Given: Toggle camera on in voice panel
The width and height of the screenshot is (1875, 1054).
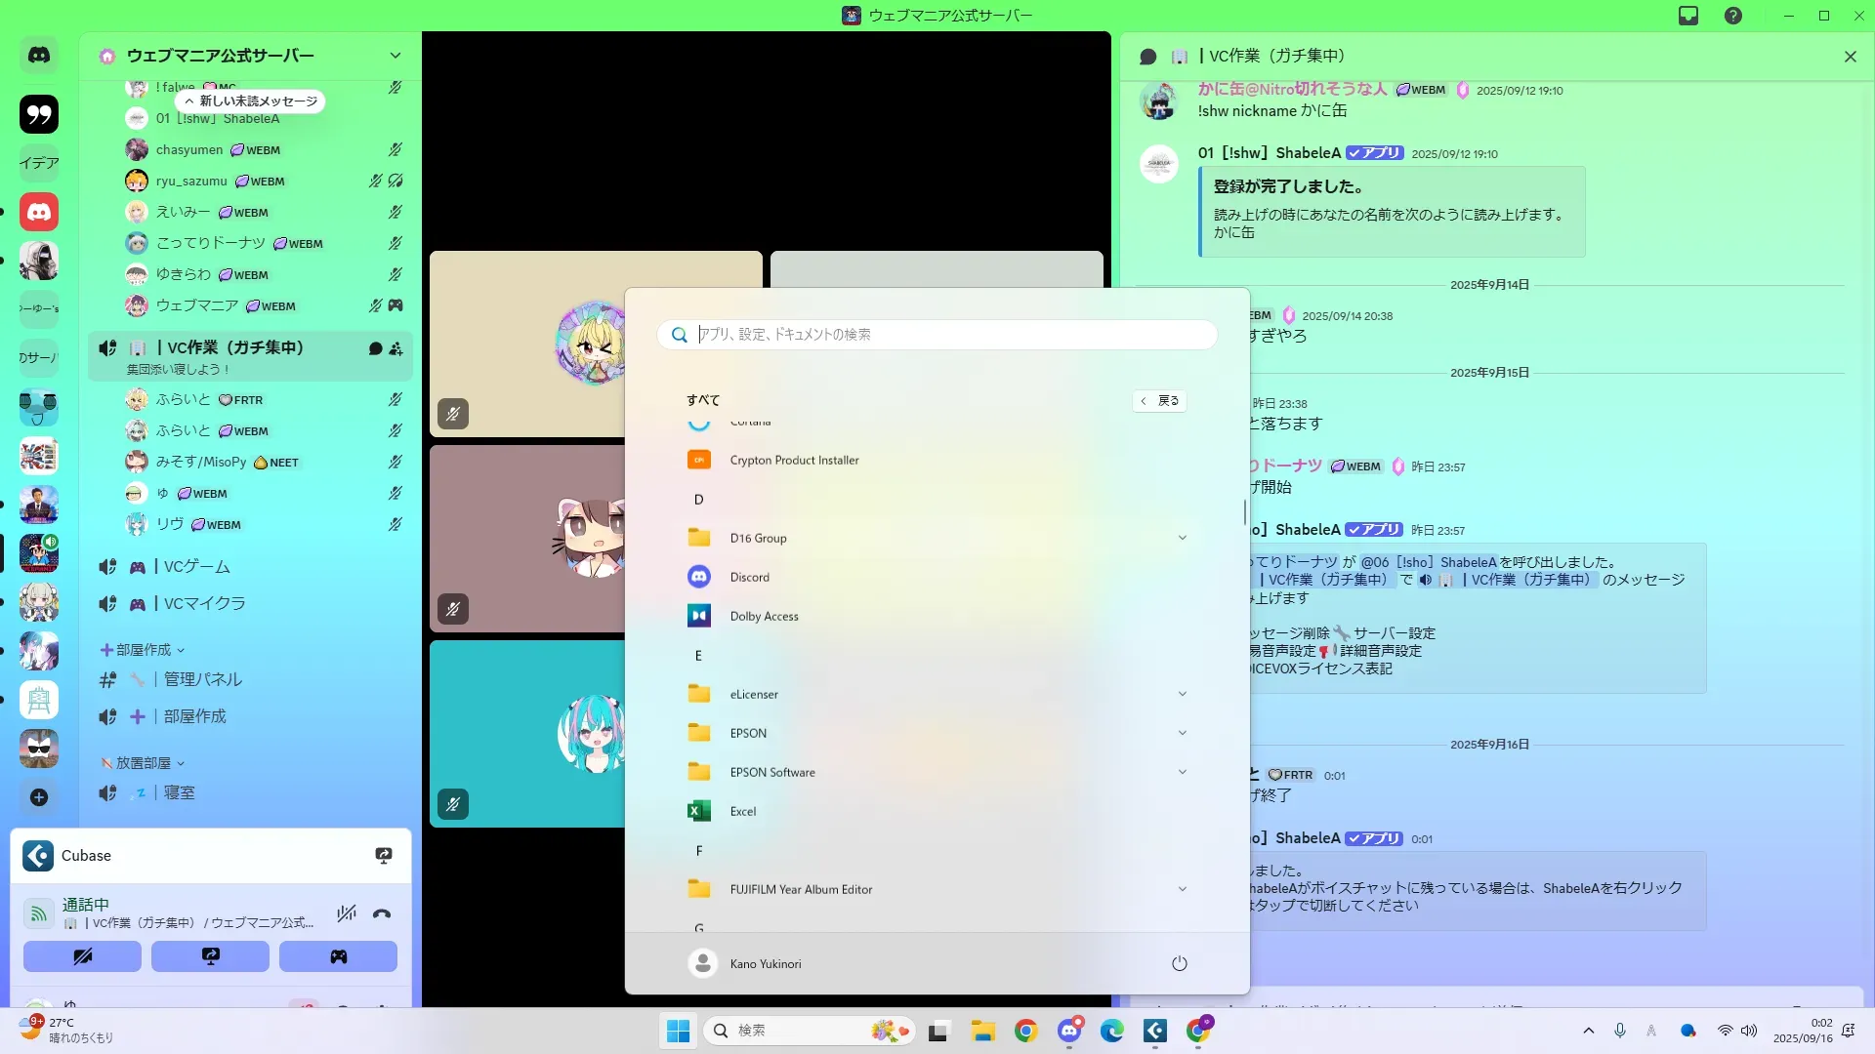Looking at the screenshot, I should pos(82,956).
